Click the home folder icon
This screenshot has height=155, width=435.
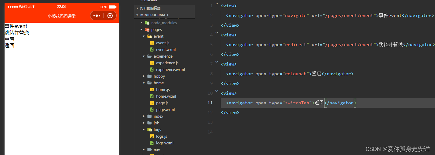click(149, 83)
